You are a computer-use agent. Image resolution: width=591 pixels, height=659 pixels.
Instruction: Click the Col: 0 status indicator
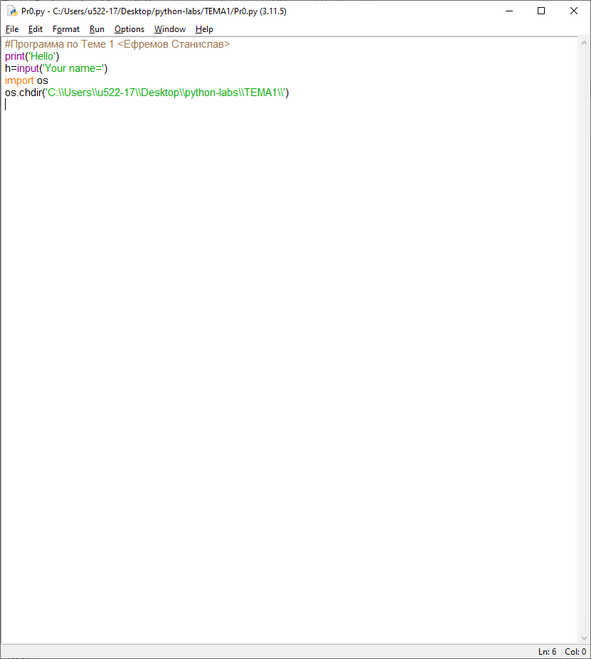575,652
